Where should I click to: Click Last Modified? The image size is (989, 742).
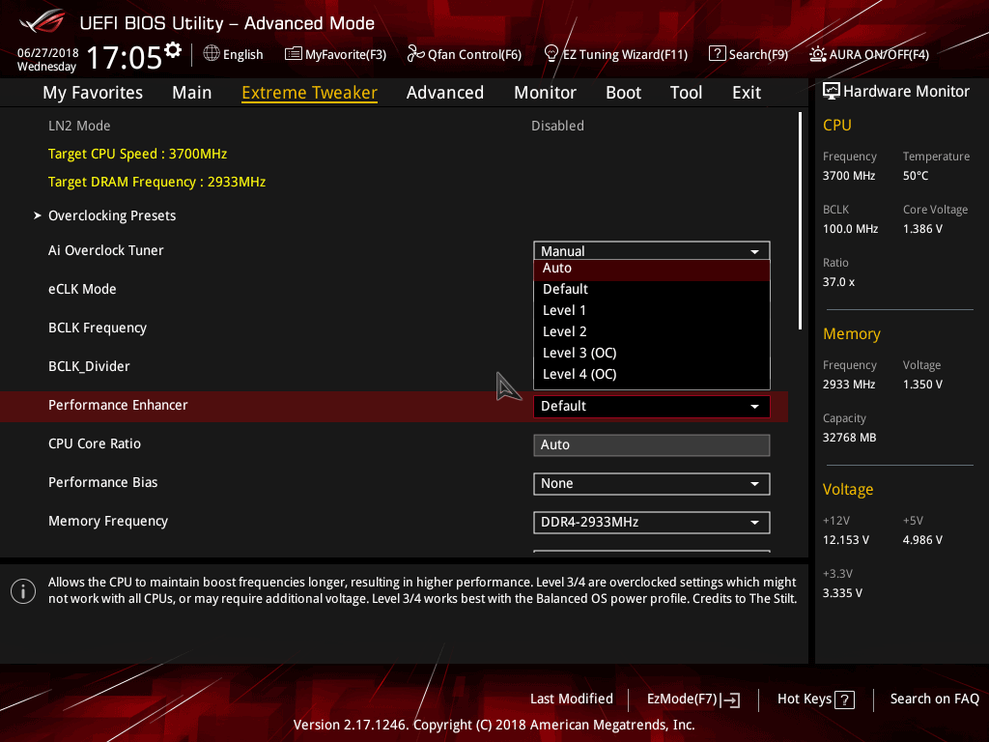572,699
